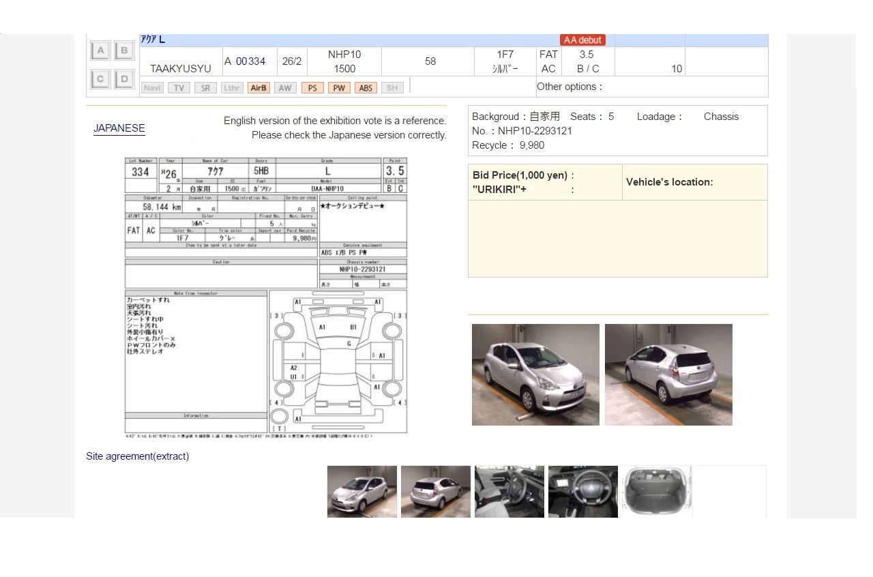Open small rear view thumbnail
Image resolution: width=873 pixels, height=577 pixels.
tap(436, 492)
